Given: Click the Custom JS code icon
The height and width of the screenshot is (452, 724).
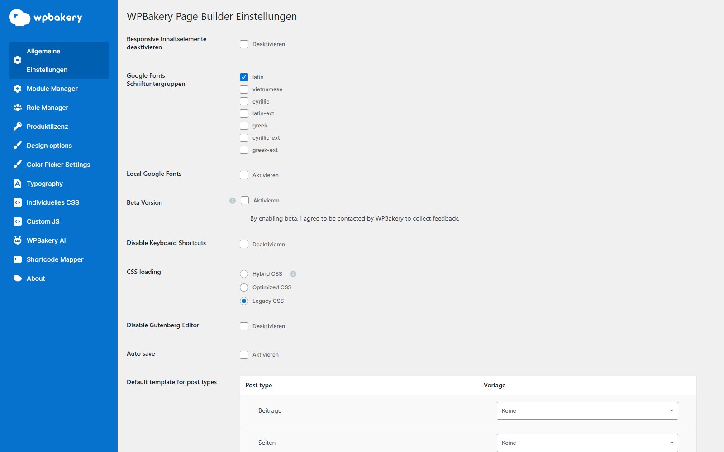Looking at the screenshot, I should coord(18,221).
